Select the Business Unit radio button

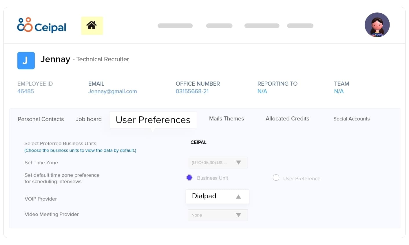(x=189, y=178)
